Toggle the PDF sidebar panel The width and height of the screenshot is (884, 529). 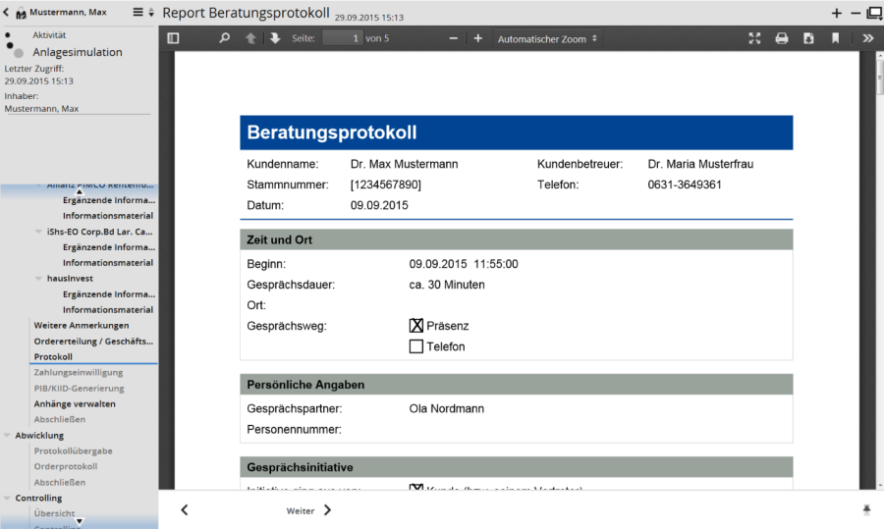pos(174,39)
